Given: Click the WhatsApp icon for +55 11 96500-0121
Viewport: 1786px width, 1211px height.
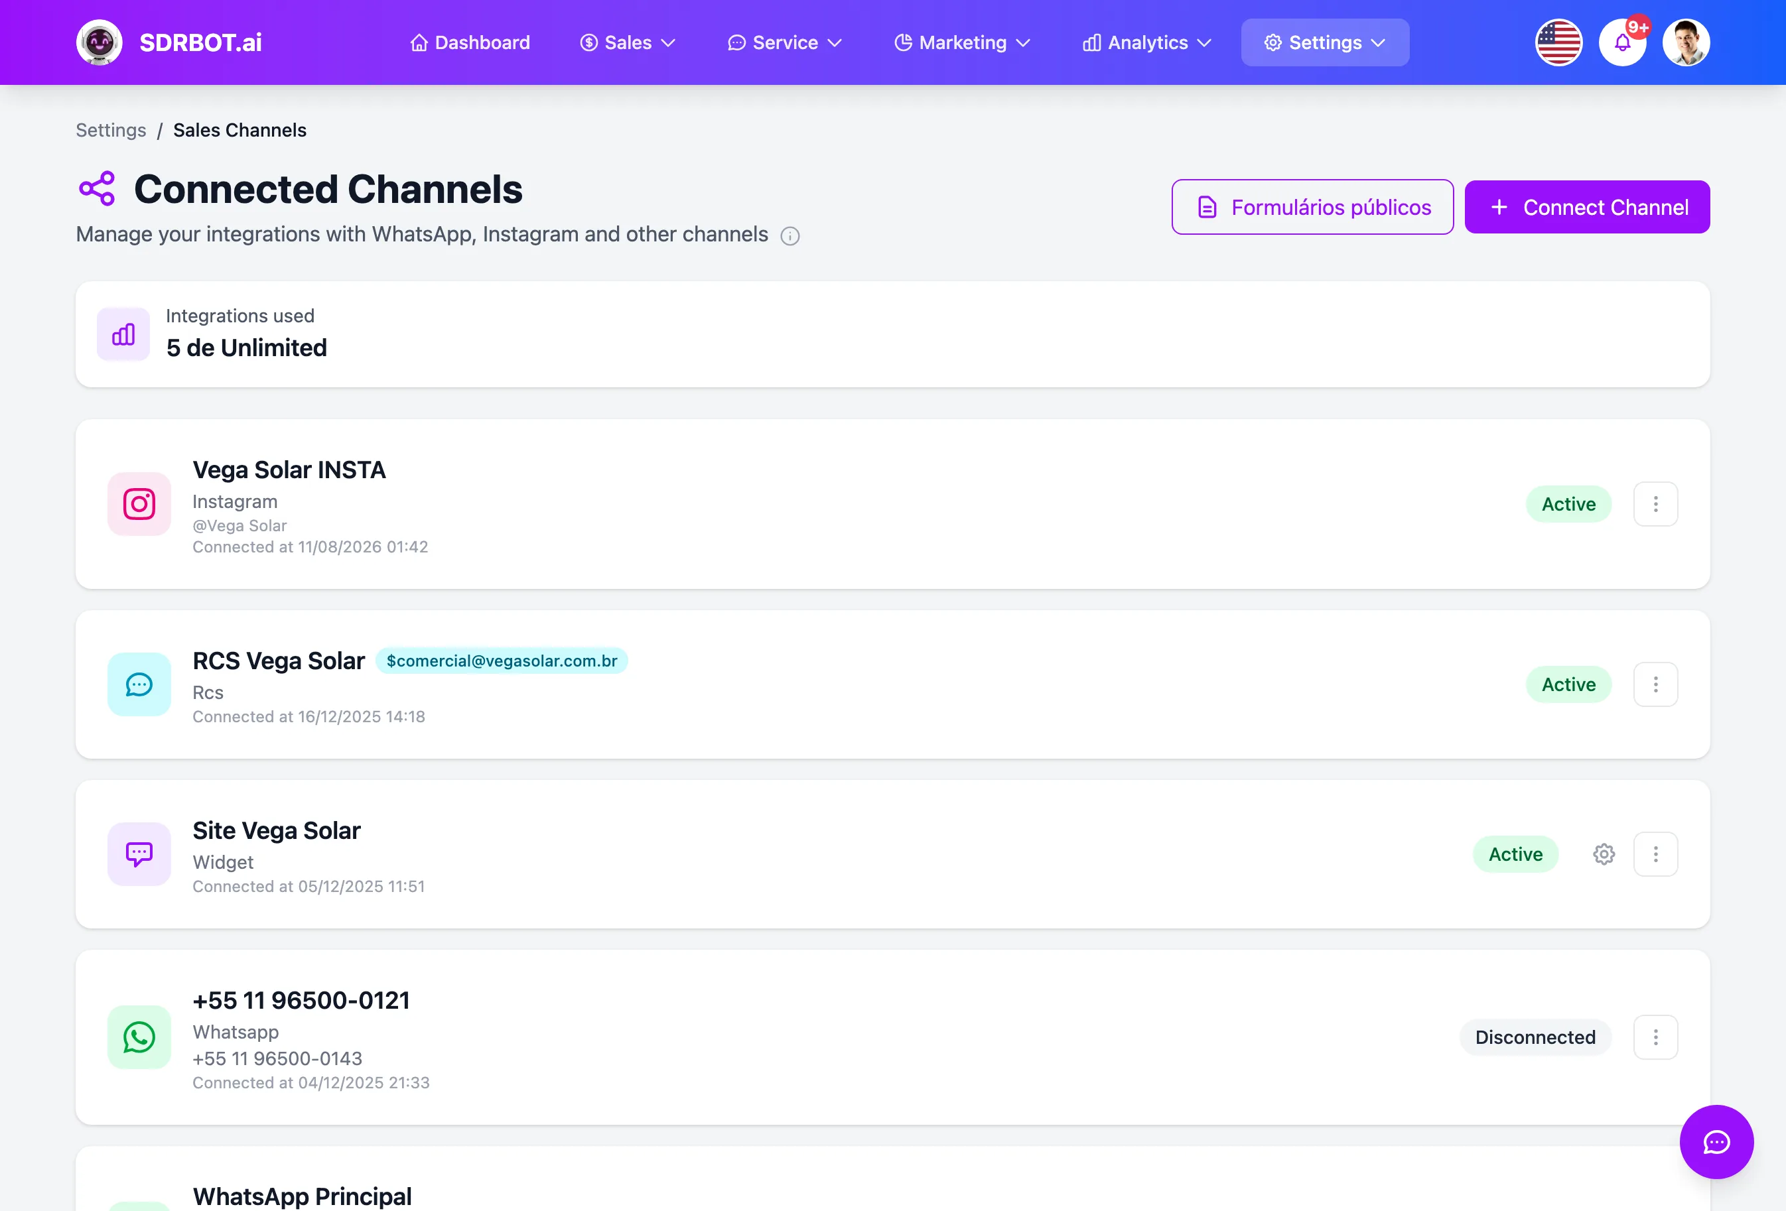Looking at the screenshot, I should click(x=139, y=1037).
